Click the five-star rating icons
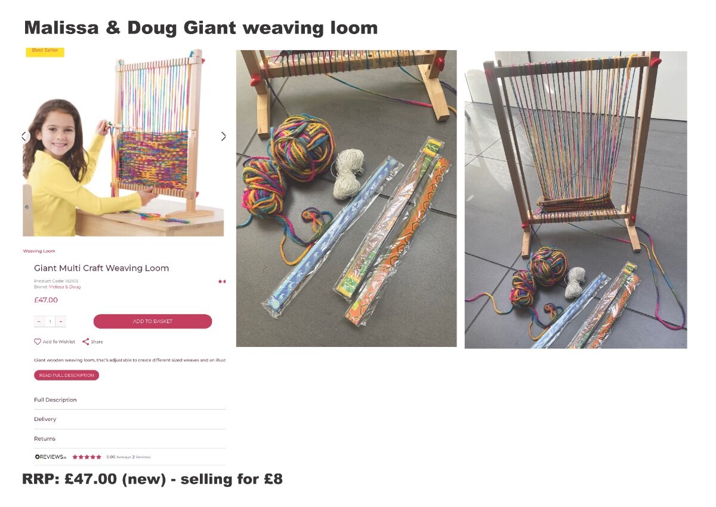This screenshot has width=716, height=507. pos(87,457)
